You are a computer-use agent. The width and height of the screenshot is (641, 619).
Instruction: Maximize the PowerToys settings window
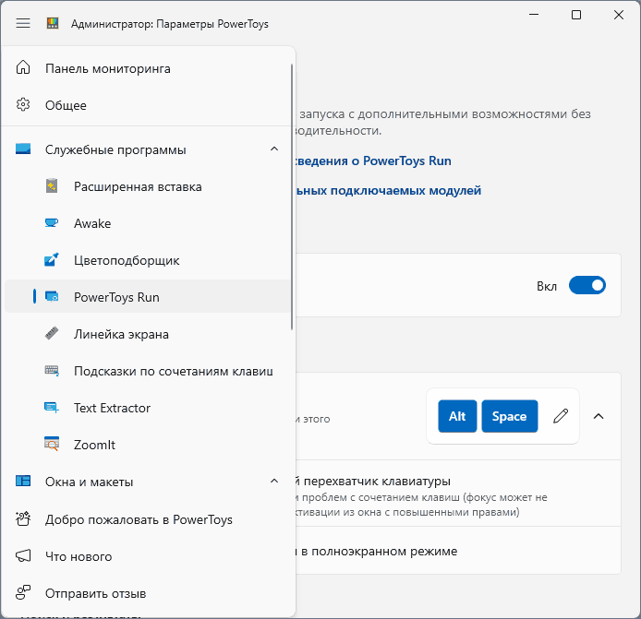coord(576,15)
